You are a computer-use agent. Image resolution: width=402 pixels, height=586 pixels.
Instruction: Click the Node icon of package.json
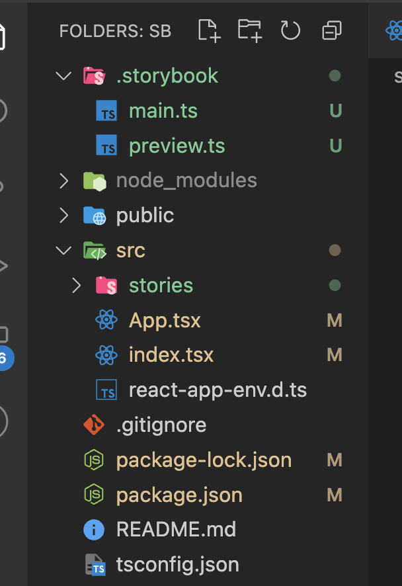point(94,495)
